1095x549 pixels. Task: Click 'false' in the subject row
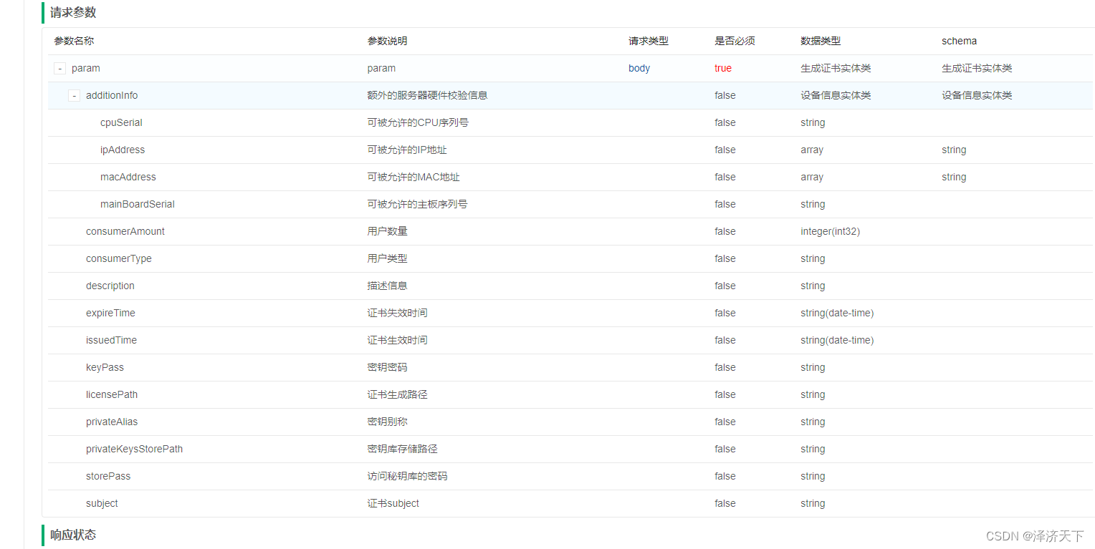click(x=725, y=504)
